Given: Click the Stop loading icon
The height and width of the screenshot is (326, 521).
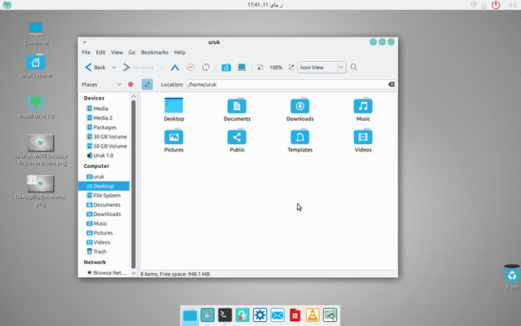Looking at the screenshot, I should pyautogui.click(x=190, y=67).
